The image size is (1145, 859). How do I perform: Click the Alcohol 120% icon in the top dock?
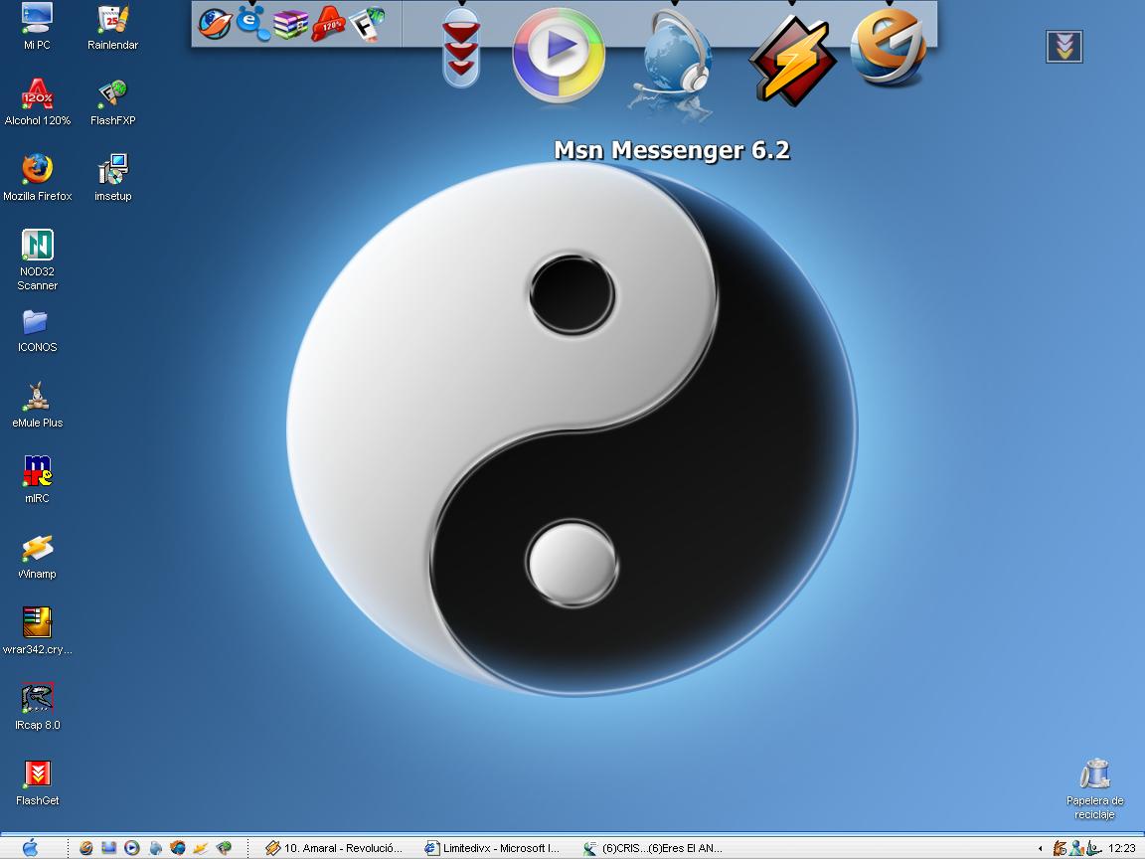pos(329,24)
